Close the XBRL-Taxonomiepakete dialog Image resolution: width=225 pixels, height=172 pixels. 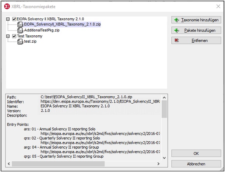(218, 7)
